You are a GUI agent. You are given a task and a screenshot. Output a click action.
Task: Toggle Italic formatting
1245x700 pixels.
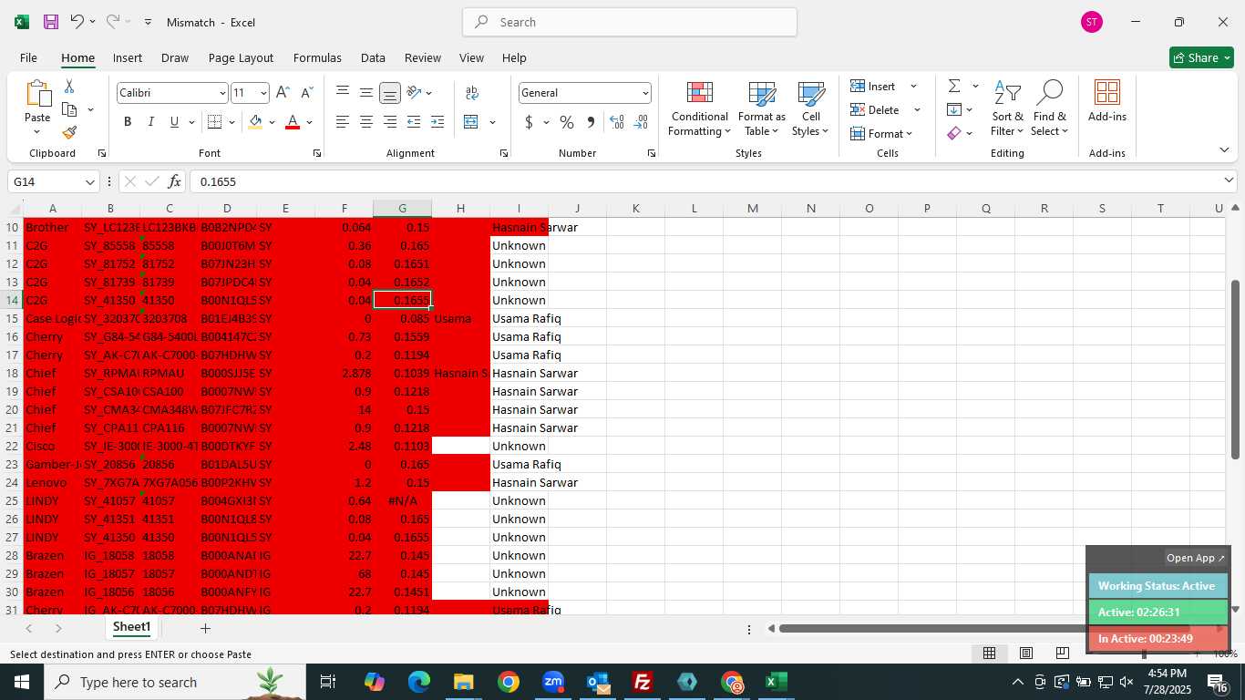(150, 122)
